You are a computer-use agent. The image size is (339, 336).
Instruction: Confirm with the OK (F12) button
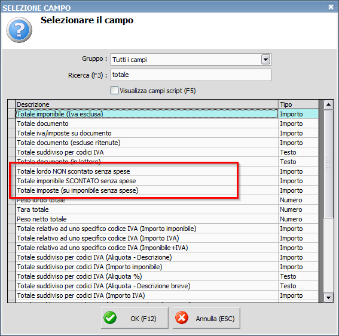point(135,318)
